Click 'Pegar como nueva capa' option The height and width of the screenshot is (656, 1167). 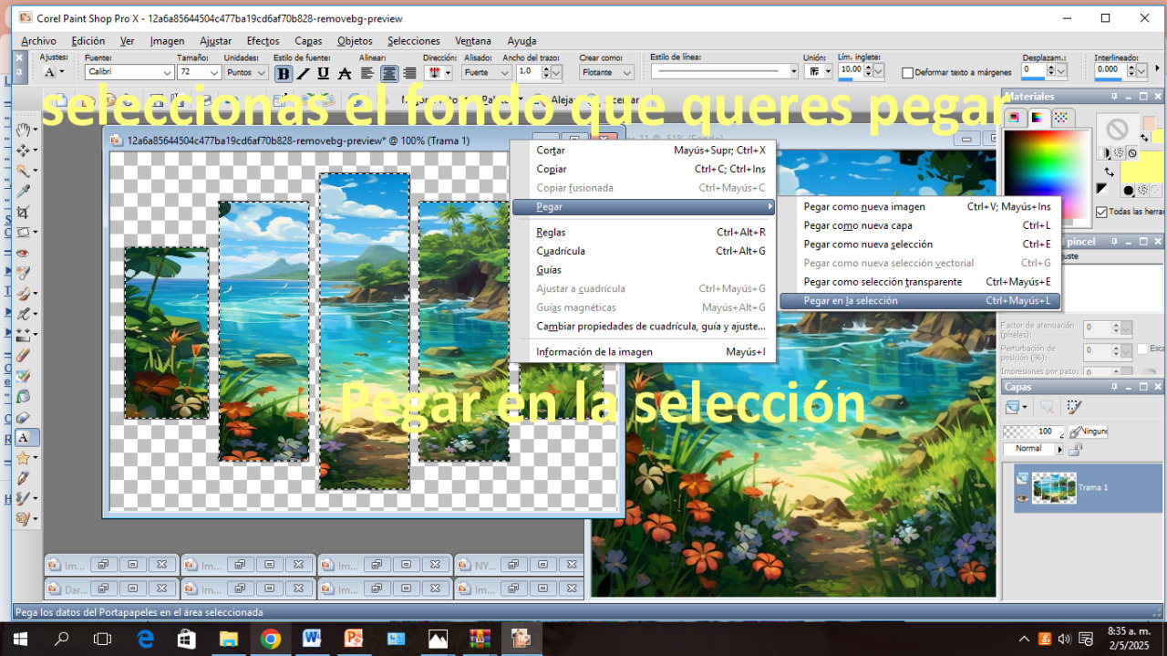[x=857, y=225]
